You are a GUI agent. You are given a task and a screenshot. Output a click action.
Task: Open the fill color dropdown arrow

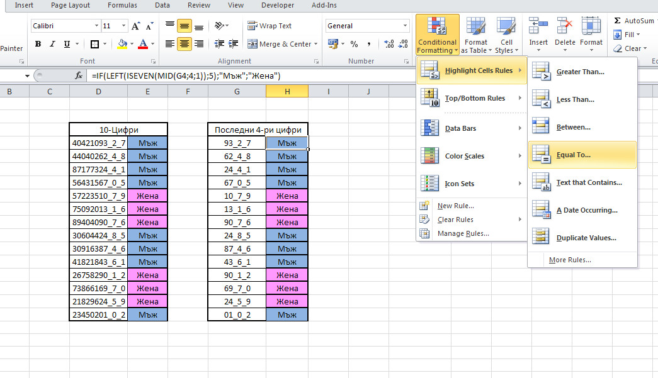pyautogui.click(x=132, y=44)
